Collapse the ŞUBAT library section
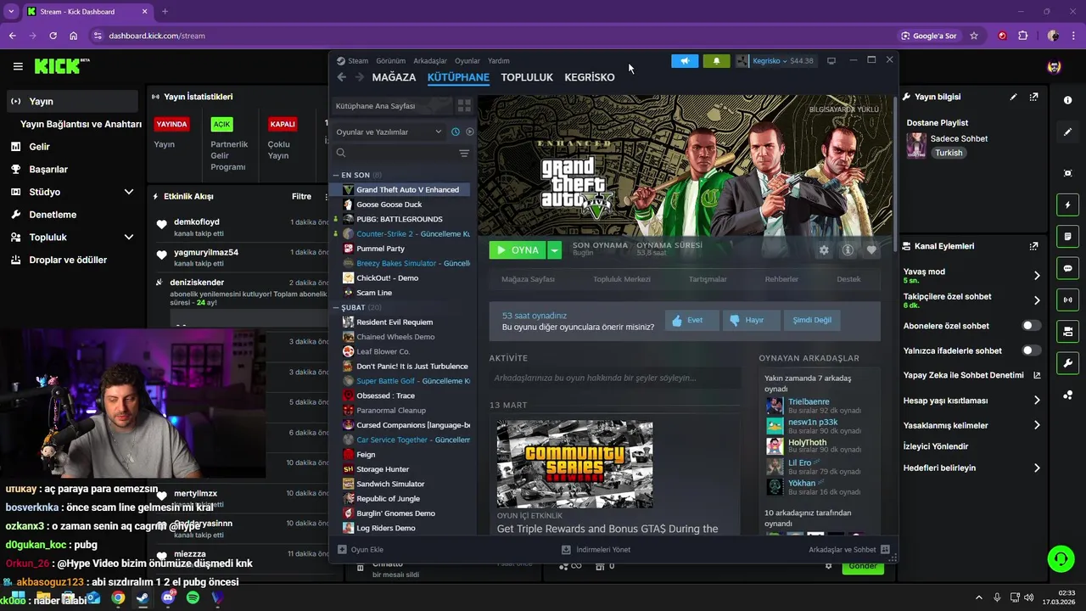This screenshot has height=611, width=1086. click(x=336, y=307)
